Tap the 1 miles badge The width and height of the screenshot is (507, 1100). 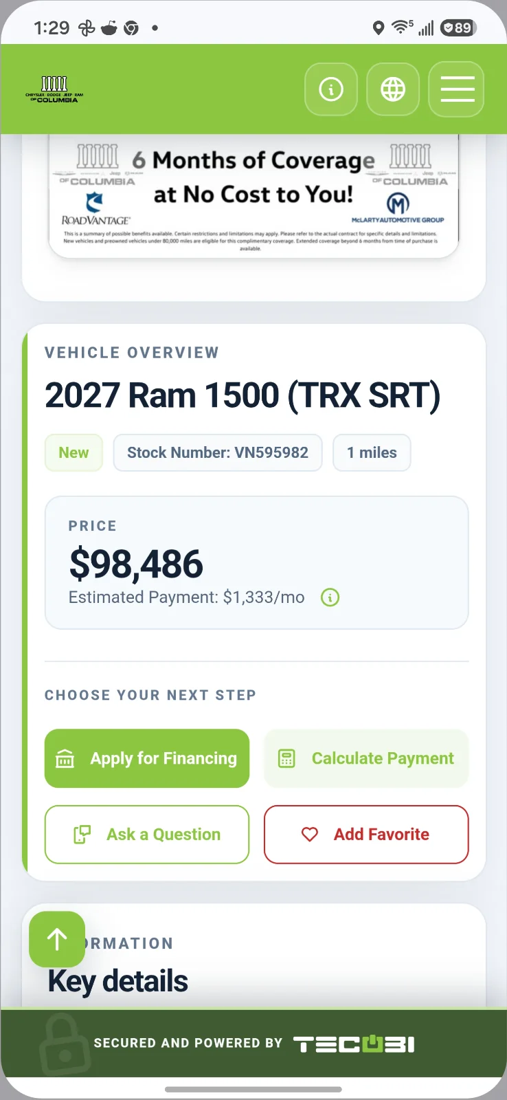point(372,452)
